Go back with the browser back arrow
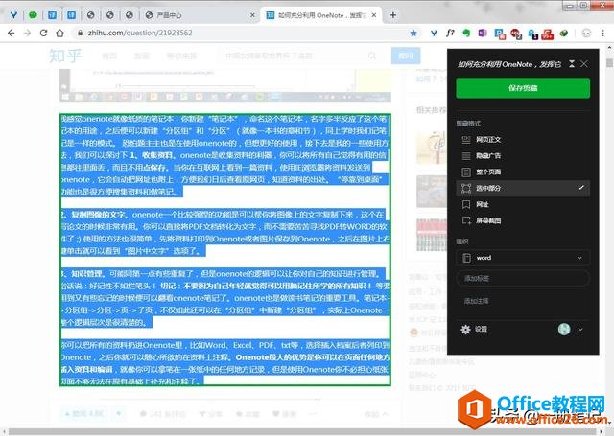Image resolution: width=614 pixels, height=436 pixels. [x=11, y=34]
